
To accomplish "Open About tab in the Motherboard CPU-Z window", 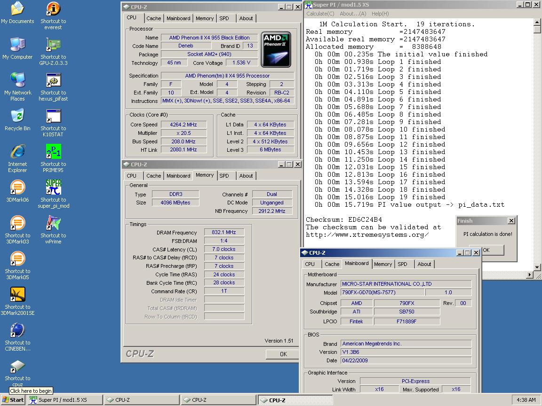I will (424, 264).
